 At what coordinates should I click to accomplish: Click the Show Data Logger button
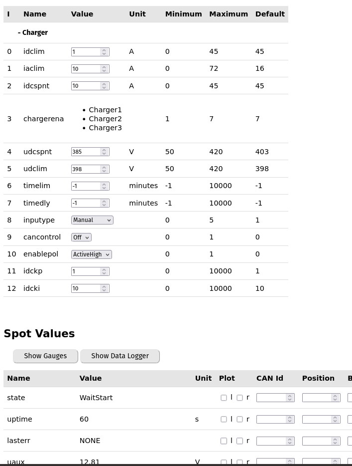point(119,356)
